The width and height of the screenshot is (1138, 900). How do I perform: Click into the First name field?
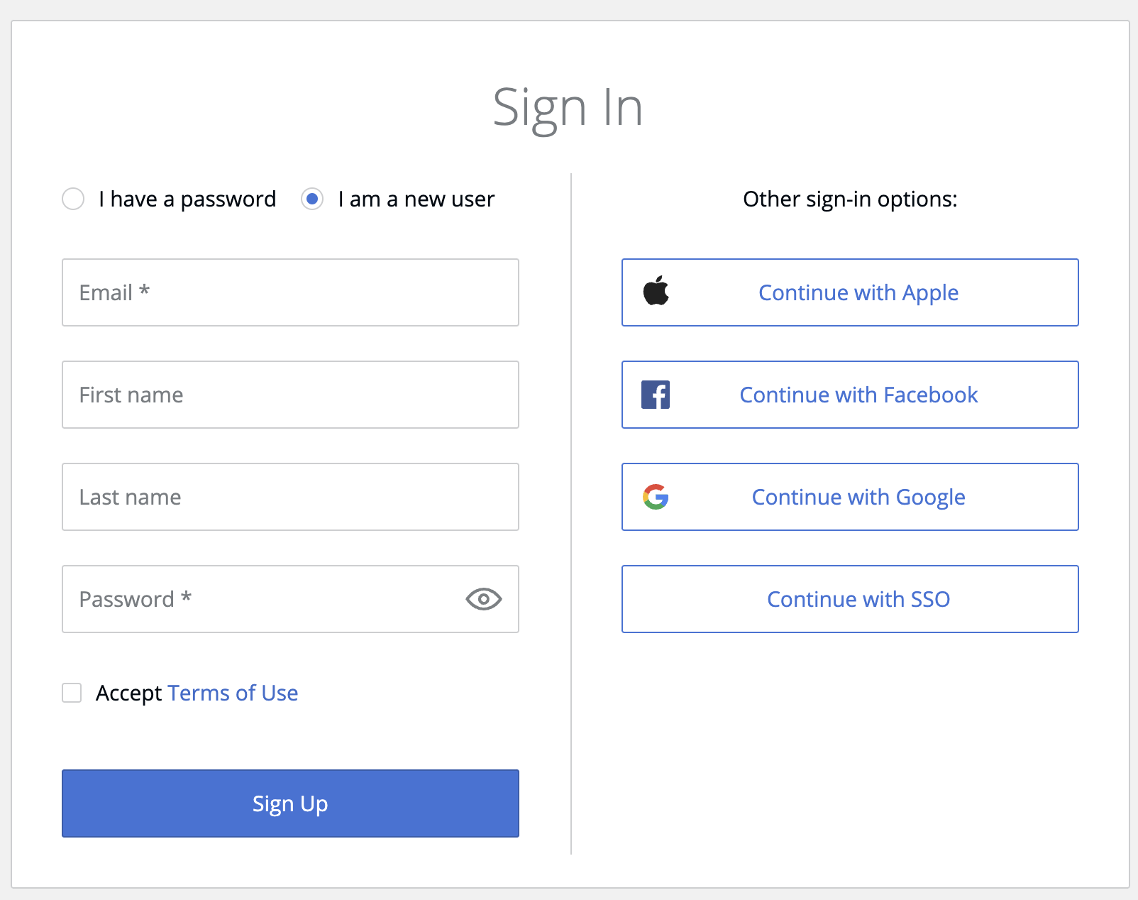coord(290,395)
